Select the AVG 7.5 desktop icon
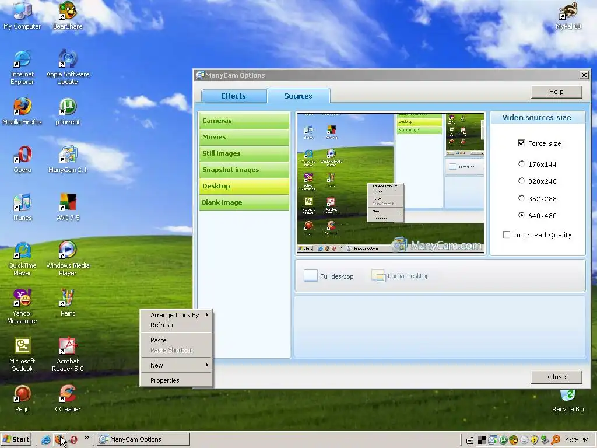 [68, 207]
